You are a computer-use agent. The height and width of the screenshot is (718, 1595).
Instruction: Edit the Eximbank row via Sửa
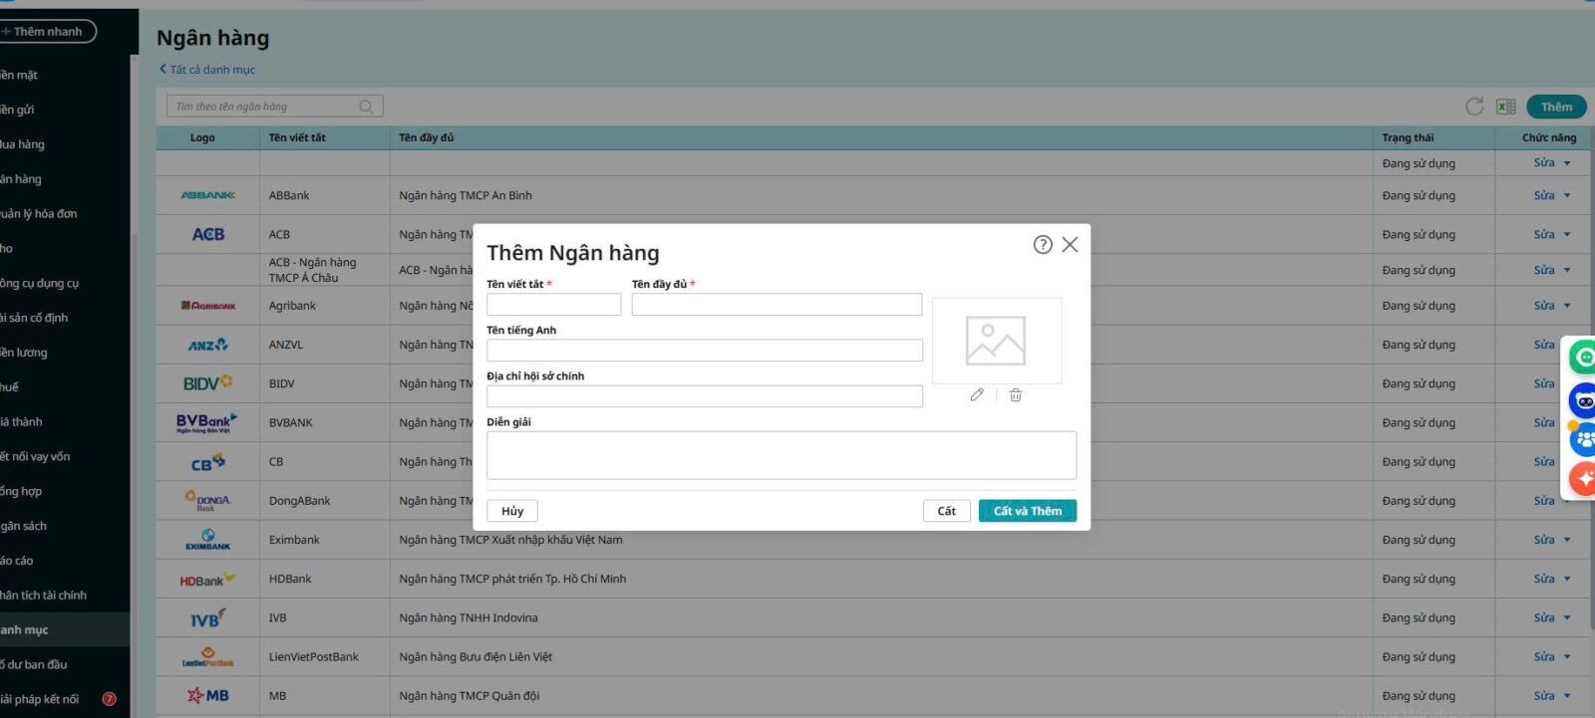click(1544, 540)
